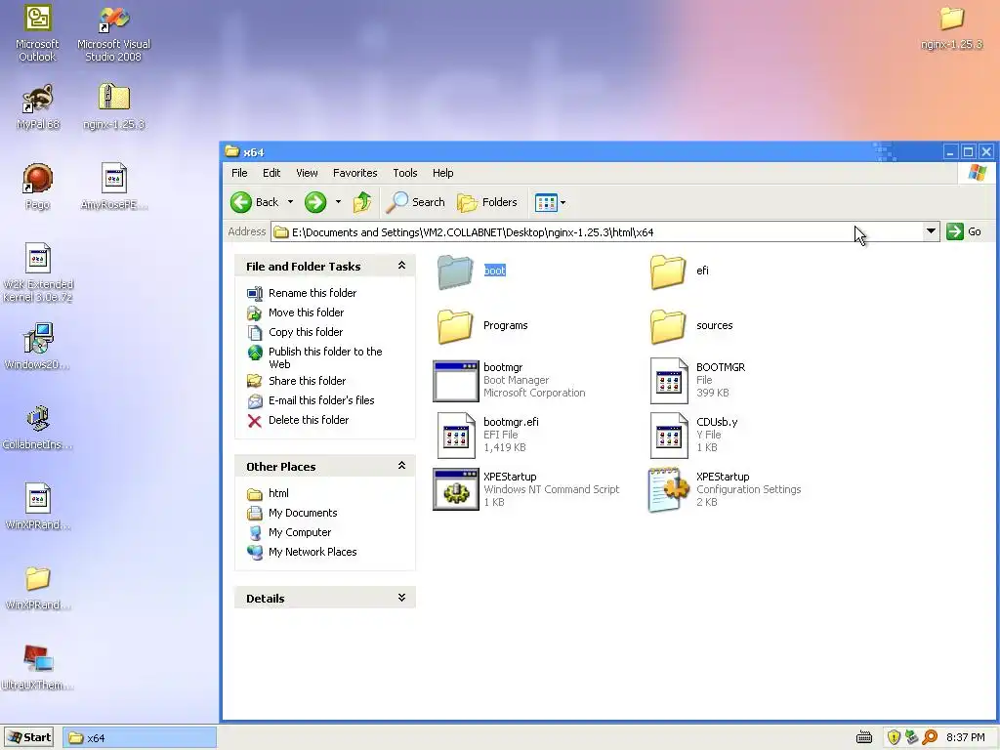Collapse the File and Folder Tasks panel

[401, 266]
